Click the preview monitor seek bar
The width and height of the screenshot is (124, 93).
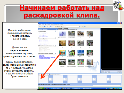point(111,71)
